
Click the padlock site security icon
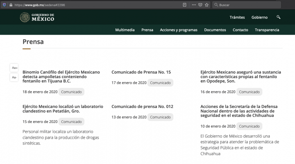11,5
